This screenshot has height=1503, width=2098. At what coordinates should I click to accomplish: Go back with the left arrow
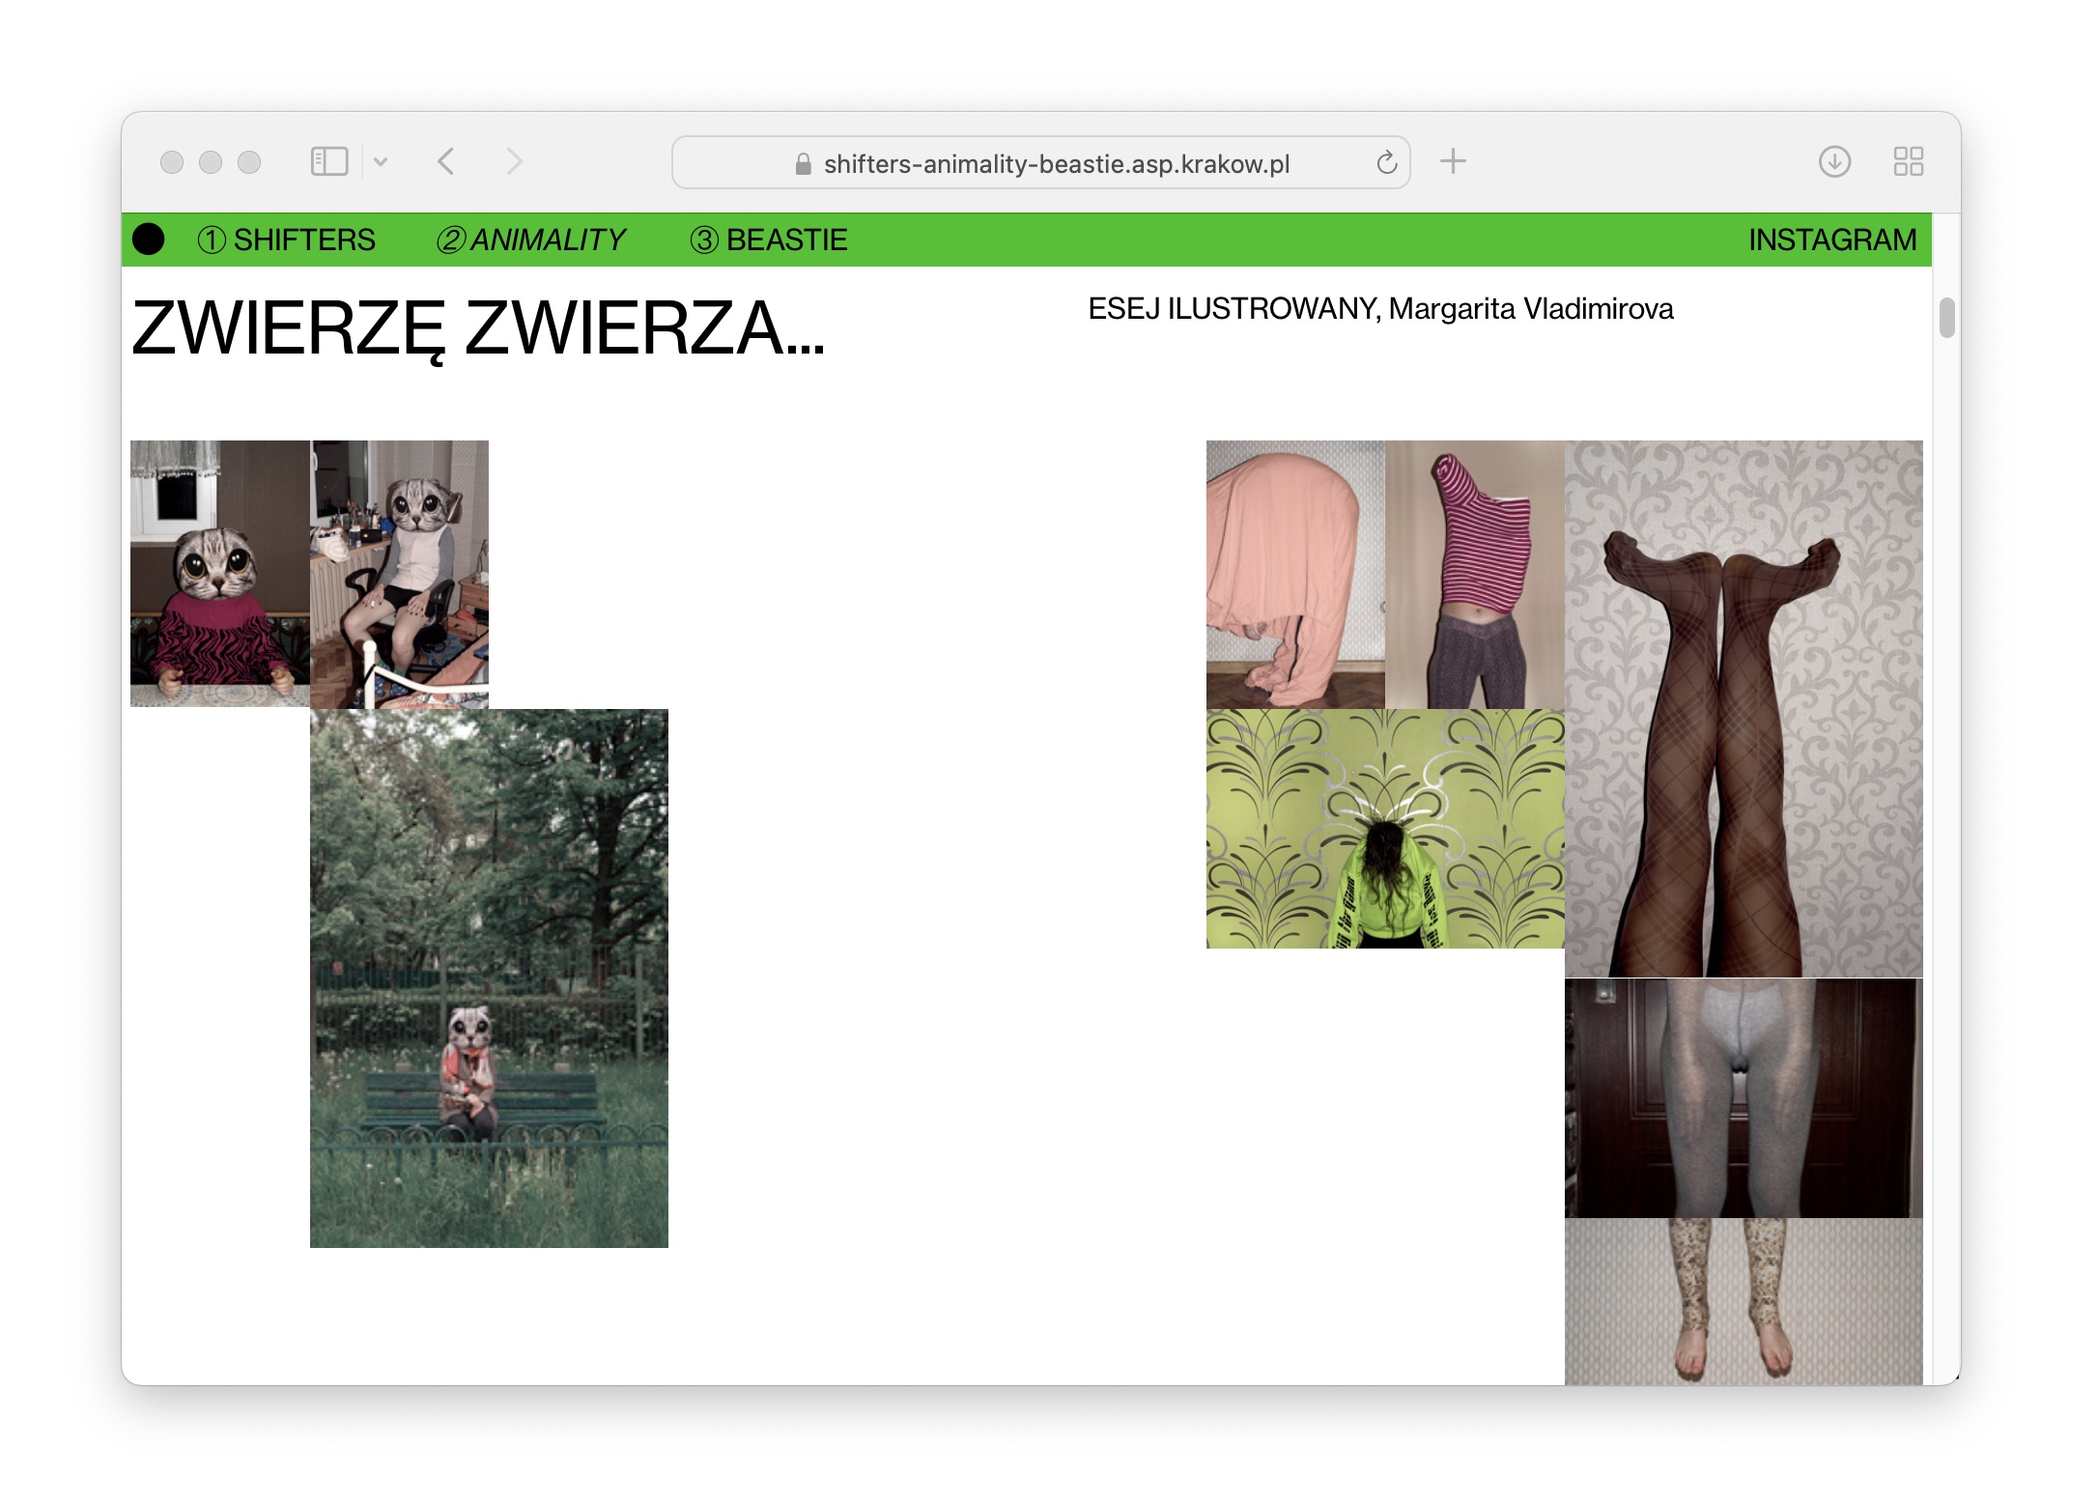(445, 161)
